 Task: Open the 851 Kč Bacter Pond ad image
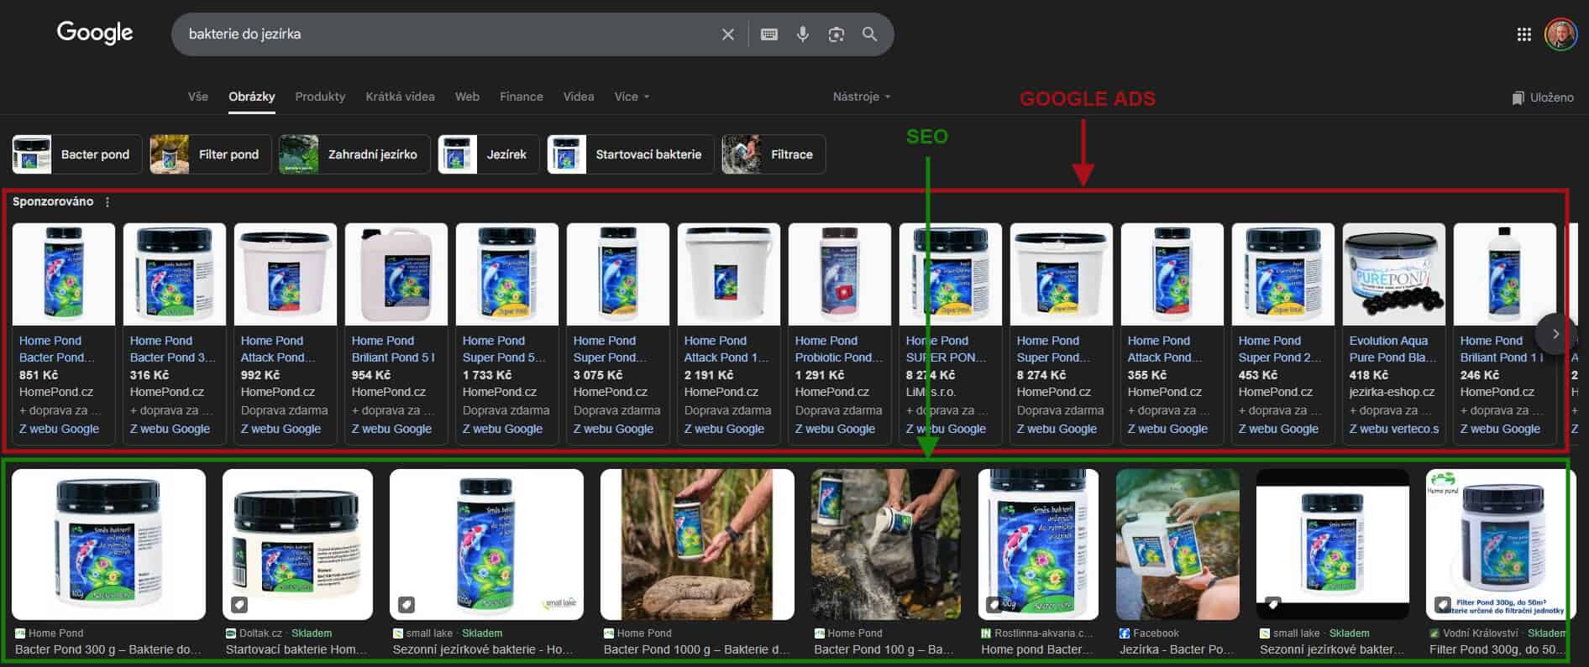64,274
